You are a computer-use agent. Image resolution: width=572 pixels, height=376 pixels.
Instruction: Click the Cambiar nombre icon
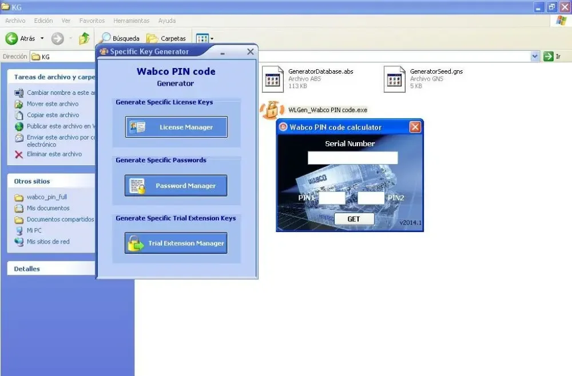click(19, 93)
